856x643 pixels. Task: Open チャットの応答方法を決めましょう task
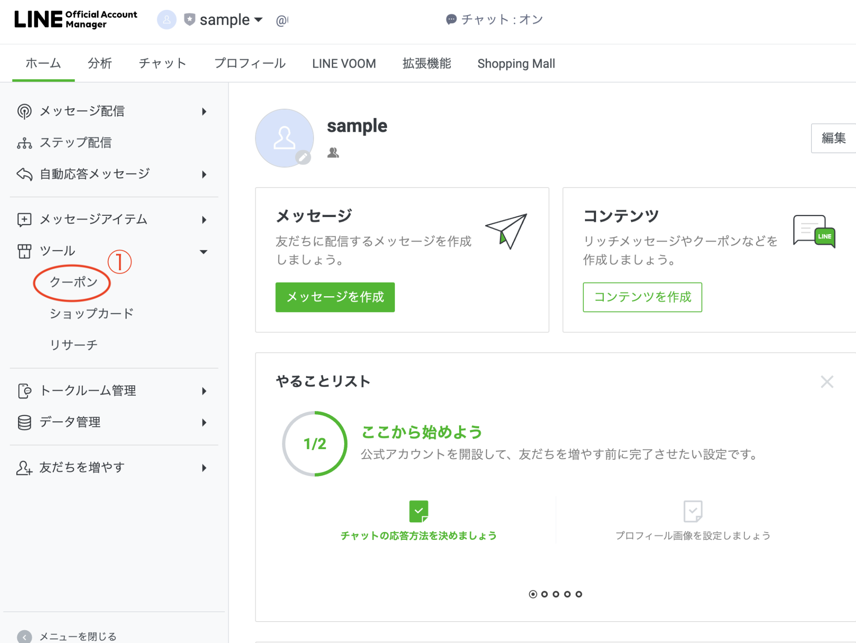pyautogui.click(x=419, y=536)
